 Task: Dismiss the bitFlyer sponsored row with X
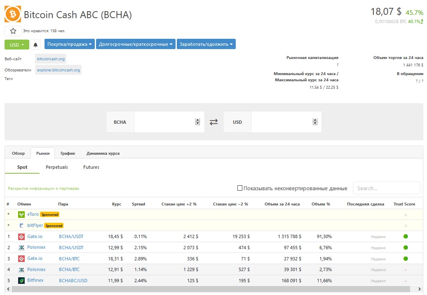(x=406, y=226)
